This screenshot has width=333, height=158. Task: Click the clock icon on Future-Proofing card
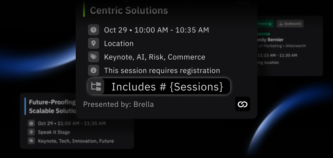31,123
